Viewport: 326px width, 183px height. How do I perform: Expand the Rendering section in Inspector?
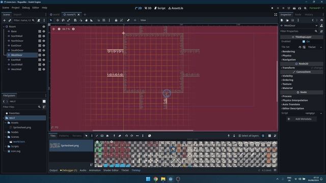(x=288, y=51)
